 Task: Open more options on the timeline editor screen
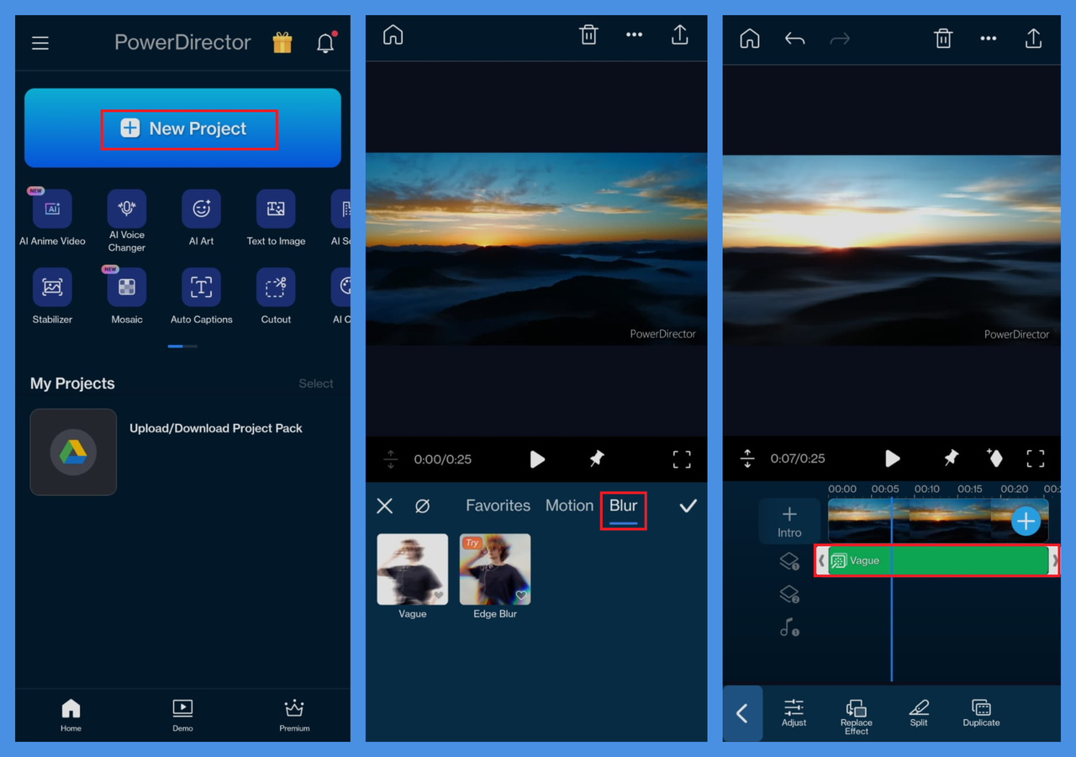(989, 39)
